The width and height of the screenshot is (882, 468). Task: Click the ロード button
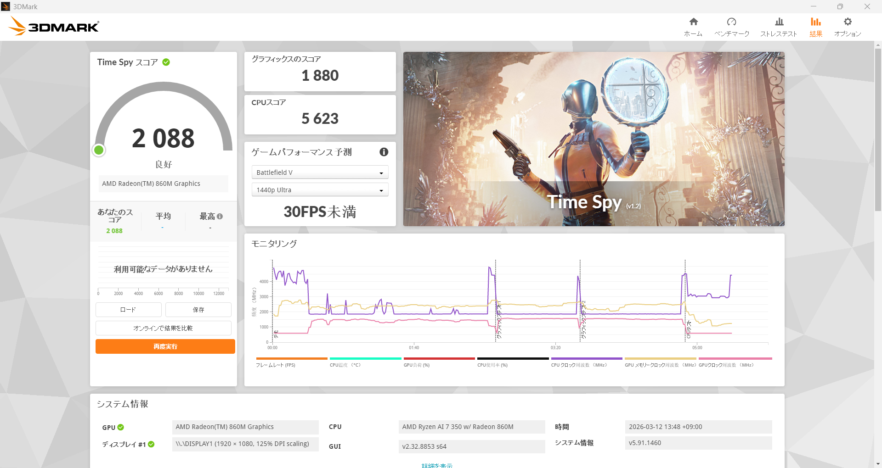pyautogui.click(x=128, y=310)
